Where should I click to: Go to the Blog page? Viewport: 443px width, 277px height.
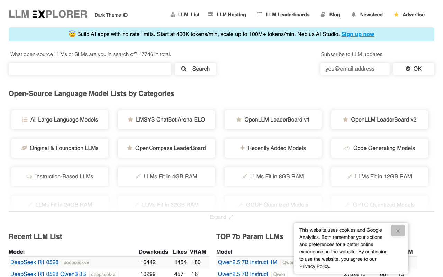[330, 15]
